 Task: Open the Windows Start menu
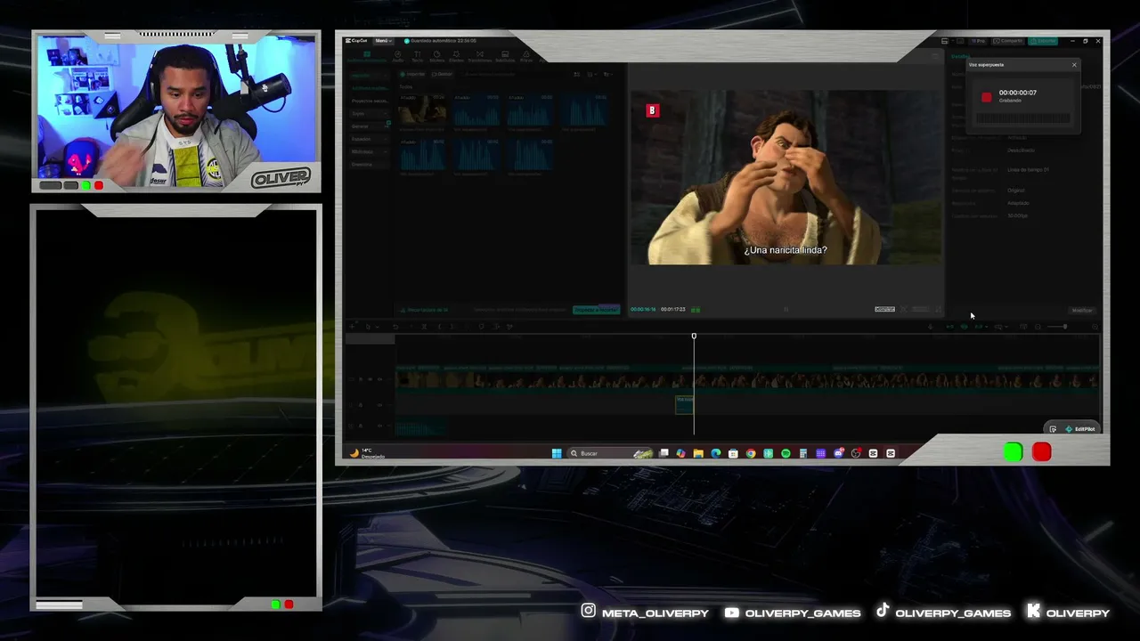point(557,453)
